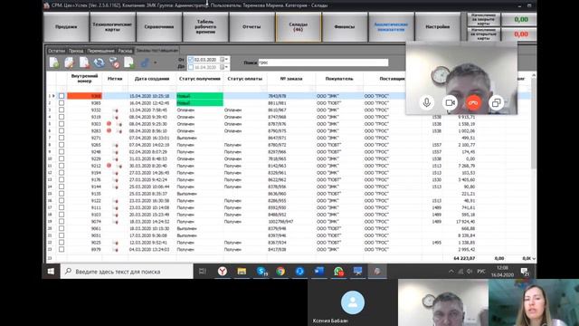Image resolution: width=579 pixels, height=326 pixels.
Task: Click volume icon in system tray
Action: coord(470,272)
